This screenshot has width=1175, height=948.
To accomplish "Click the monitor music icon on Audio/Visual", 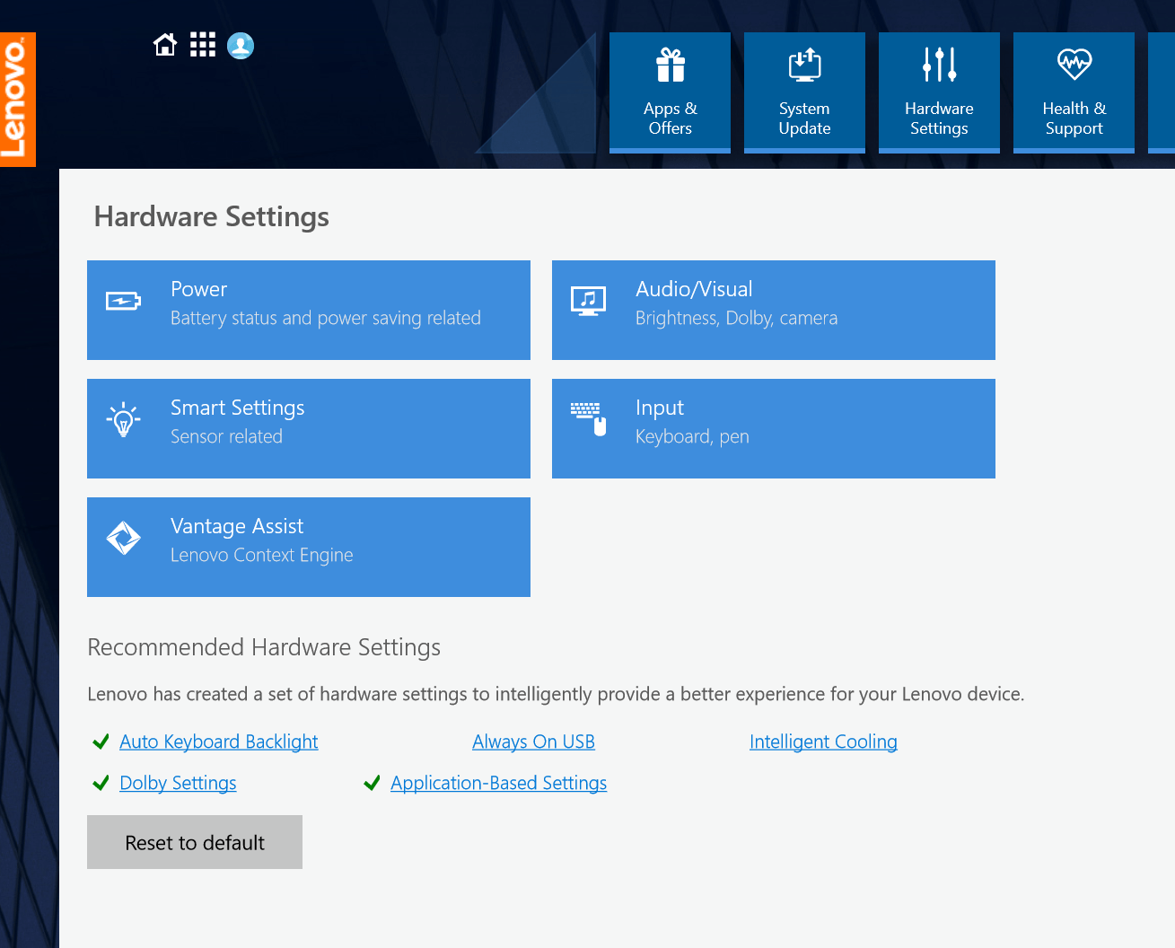I will [589, 302].
